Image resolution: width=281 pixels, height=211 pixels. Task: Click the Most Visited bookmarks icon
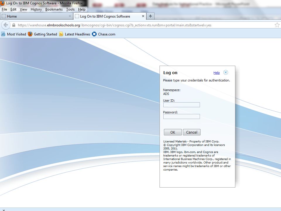[x=3, y=34]
